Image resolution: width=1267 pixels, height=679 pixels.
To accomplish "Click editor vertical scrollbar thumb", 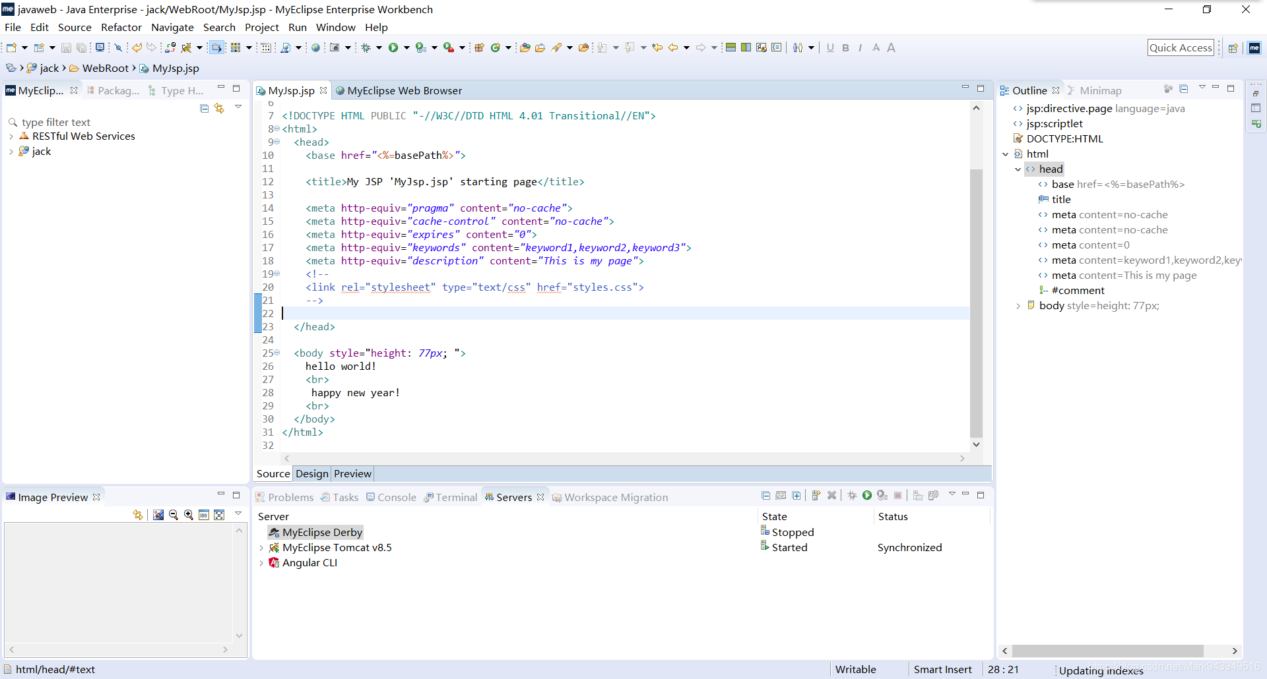I will point(976,303).
